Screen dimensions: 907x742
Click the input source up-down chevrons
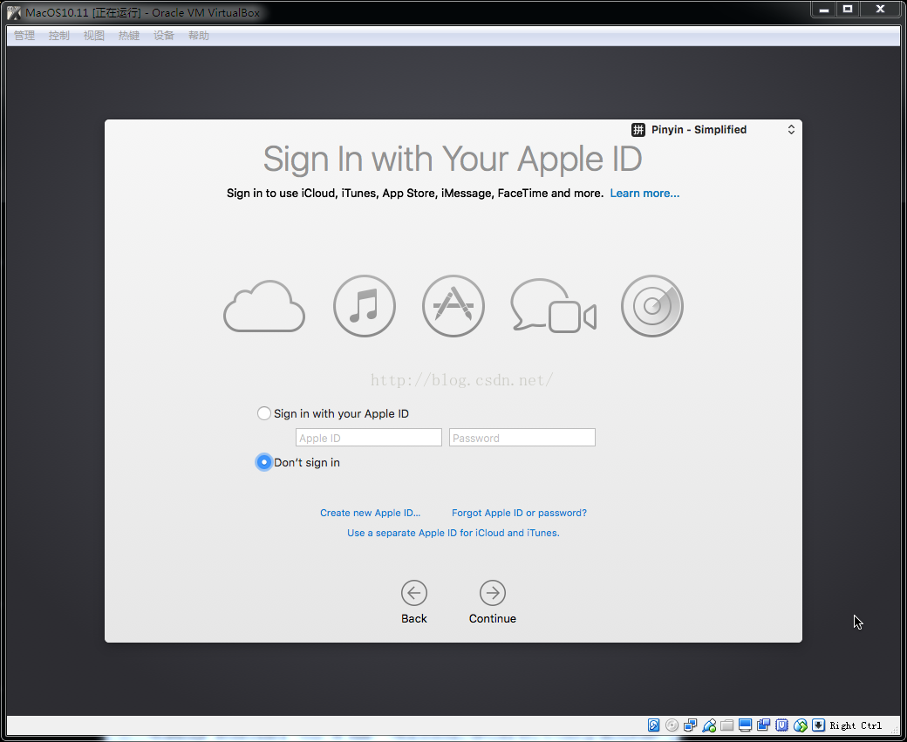(791, 130)
